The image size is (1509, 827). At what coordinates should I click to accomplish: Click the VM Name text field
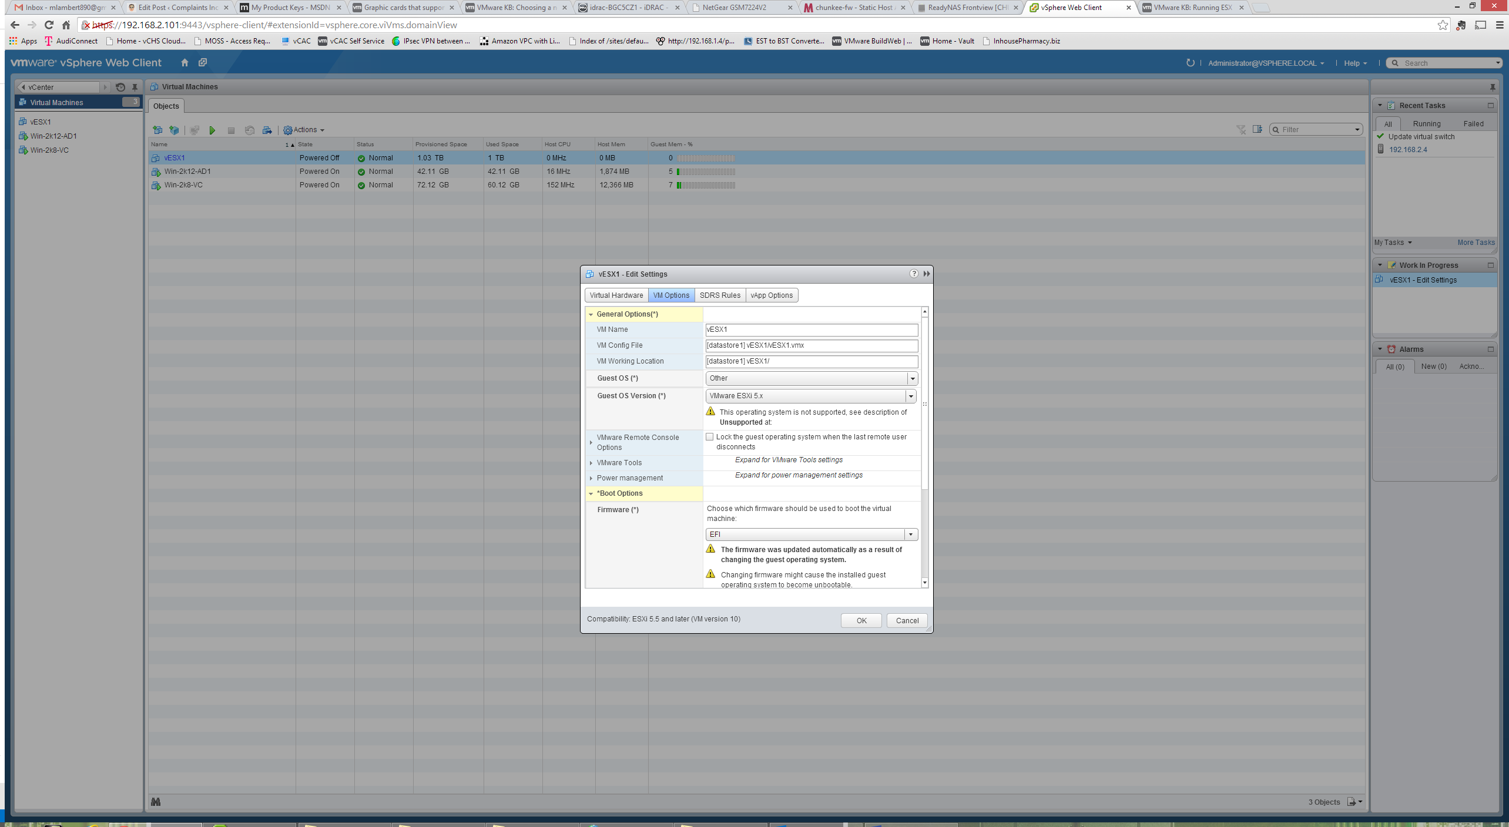tap(811, 330)
